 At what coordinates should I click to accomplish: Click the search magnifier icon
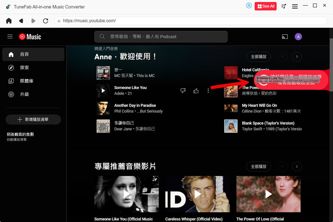point(102,36)
